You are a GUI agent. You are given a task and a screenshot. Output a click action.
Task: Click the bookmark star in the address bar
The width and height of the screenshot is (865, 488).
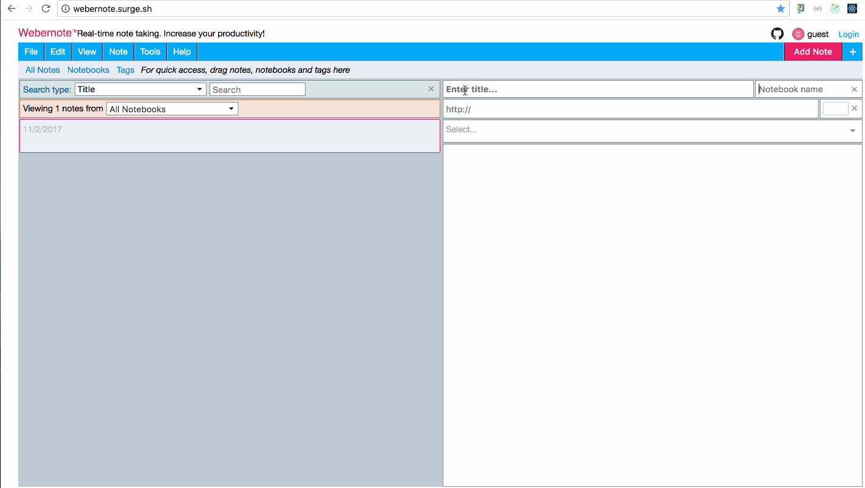click(781, 8)
